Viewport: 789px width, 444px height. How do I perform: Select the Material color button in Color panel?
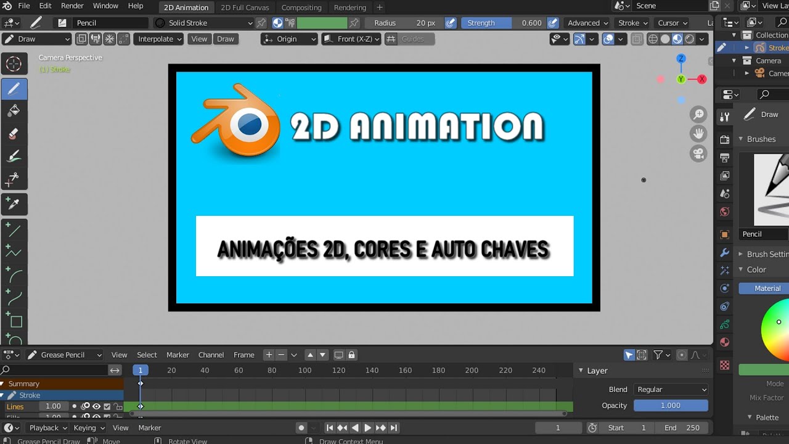(x=764, y=289)
